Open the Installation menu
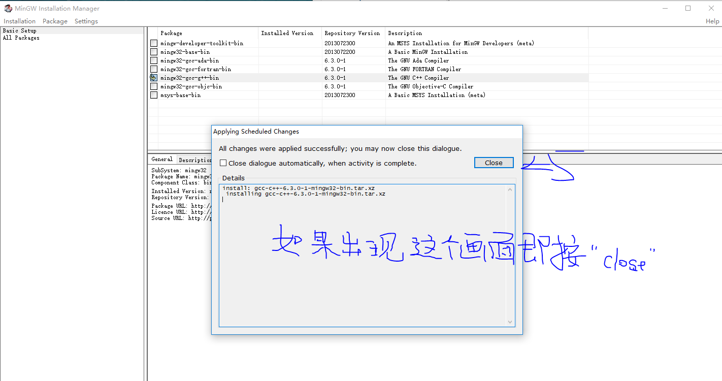722x381 pixels. coord(19,21)
